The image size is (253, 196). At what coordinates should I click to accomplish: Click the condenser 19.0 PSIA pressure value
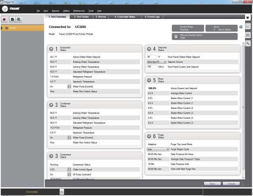55,128
